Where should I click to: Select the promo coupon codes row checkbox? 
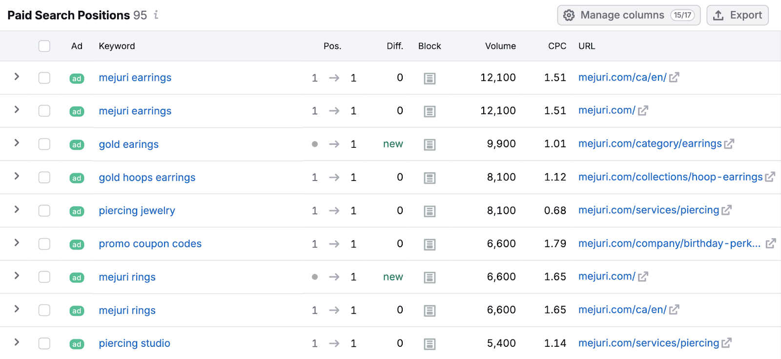pos(44,243)
